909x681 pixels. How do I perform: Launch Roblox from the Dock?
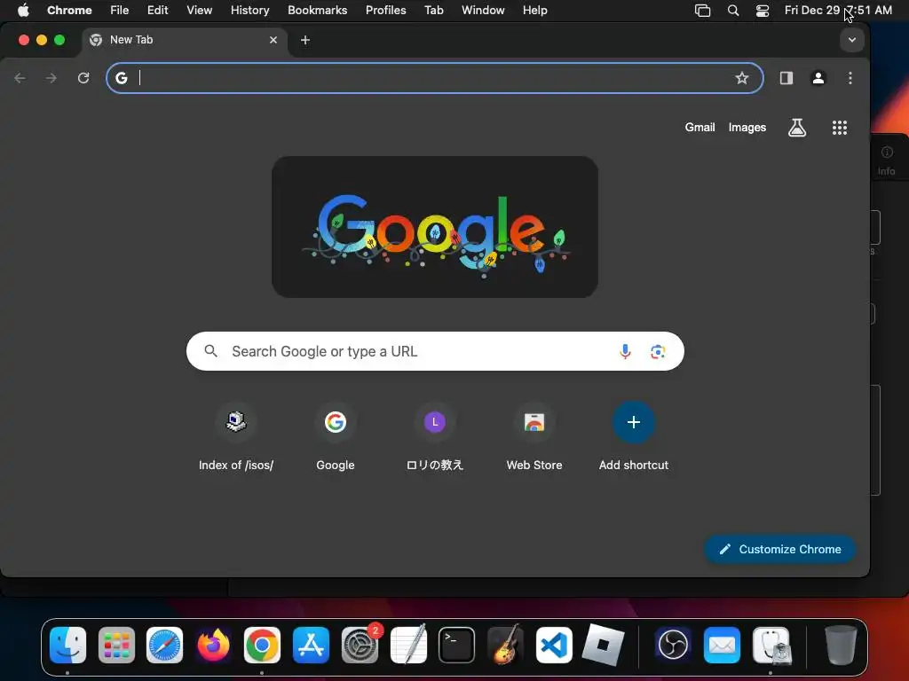[x=603, y=645]
